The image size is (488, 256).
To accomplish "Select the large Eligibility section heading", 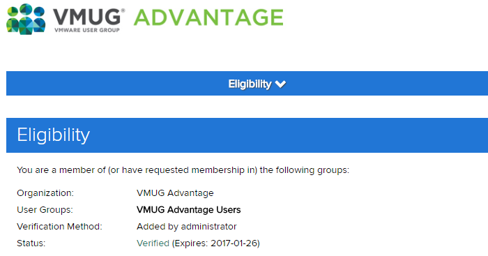I will 53,135.
